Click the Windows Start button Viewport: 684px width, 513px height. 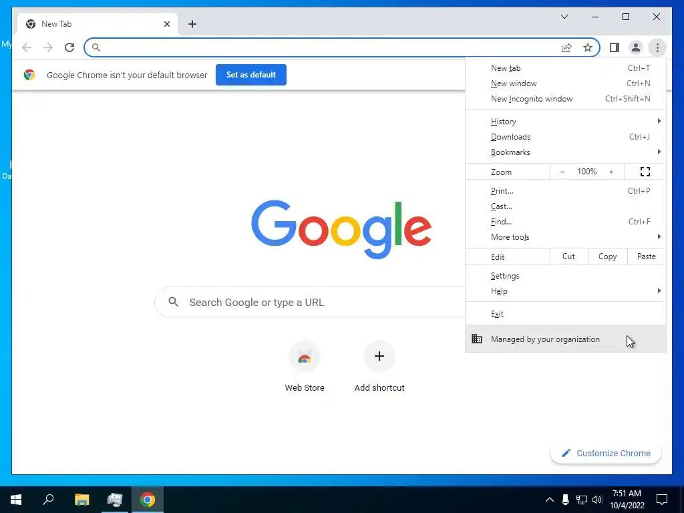(x=16, y=500)
